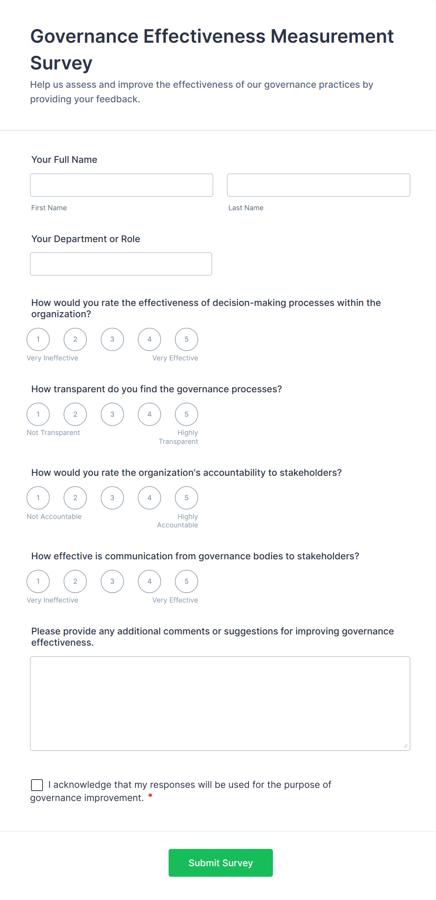Choose 5 Highly Transparent rating
Viewport: 436px width, 900px height.
click(x=187, y=414)
